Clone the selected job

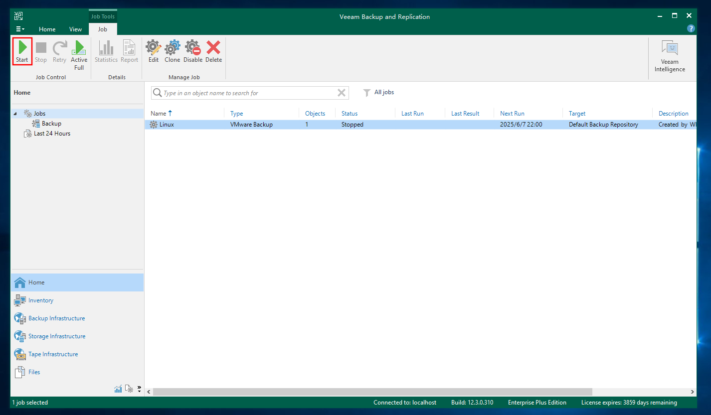click(173, 51)
